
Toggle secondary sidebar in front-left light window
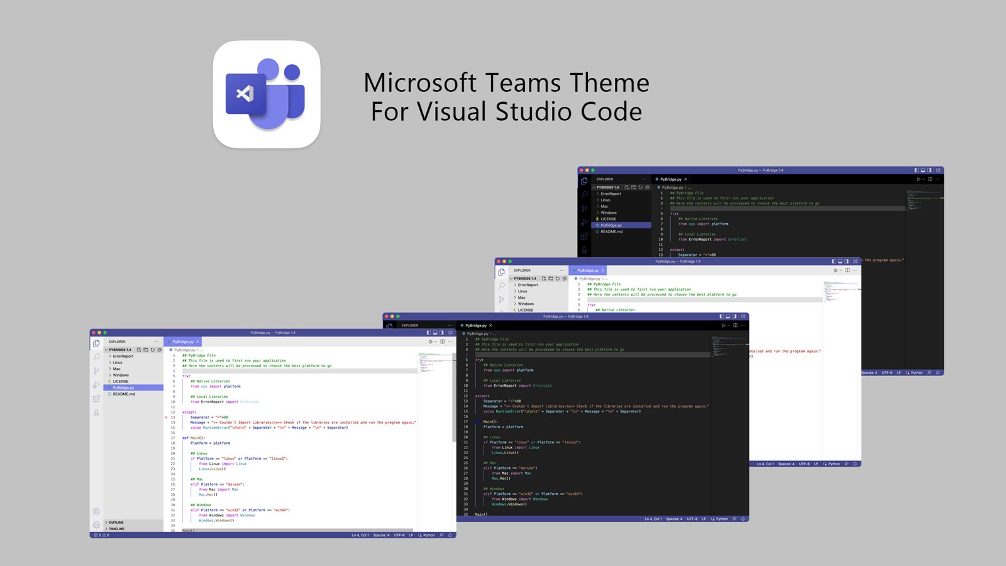pyautogui.click(x=441, y=333)
